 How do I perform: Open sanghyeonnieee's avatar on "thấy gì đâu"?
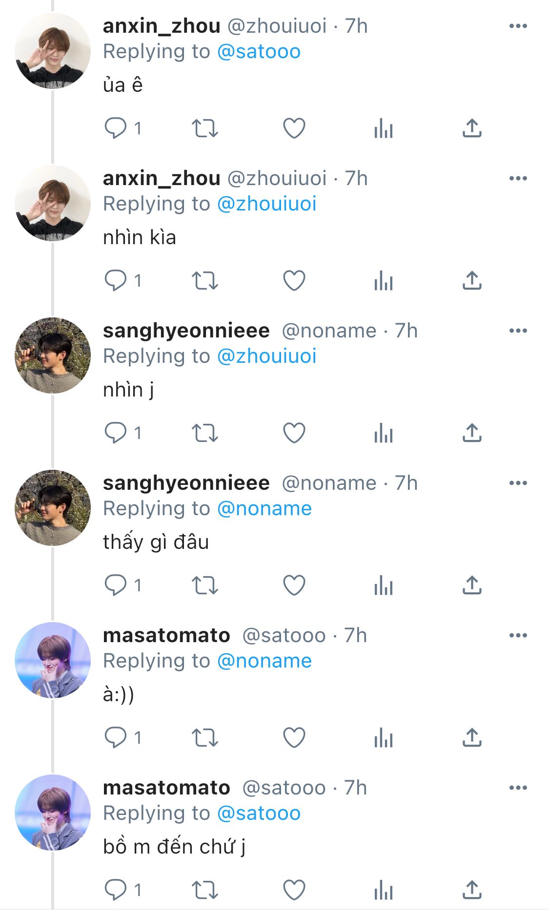[53, 508]
